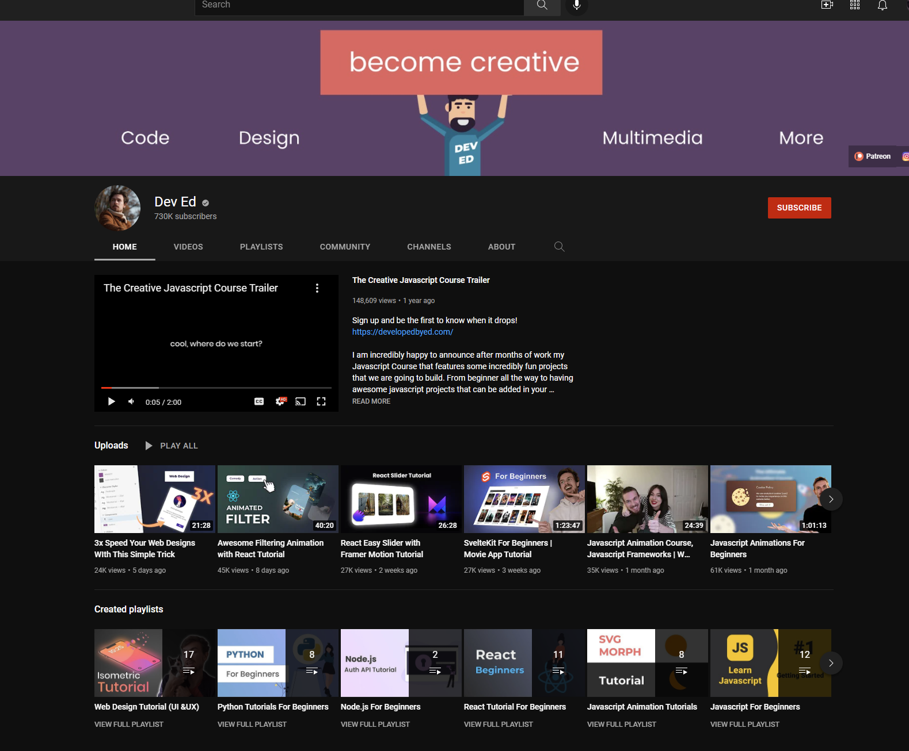Seek on the trailer video progress bar

coord(216,388)
